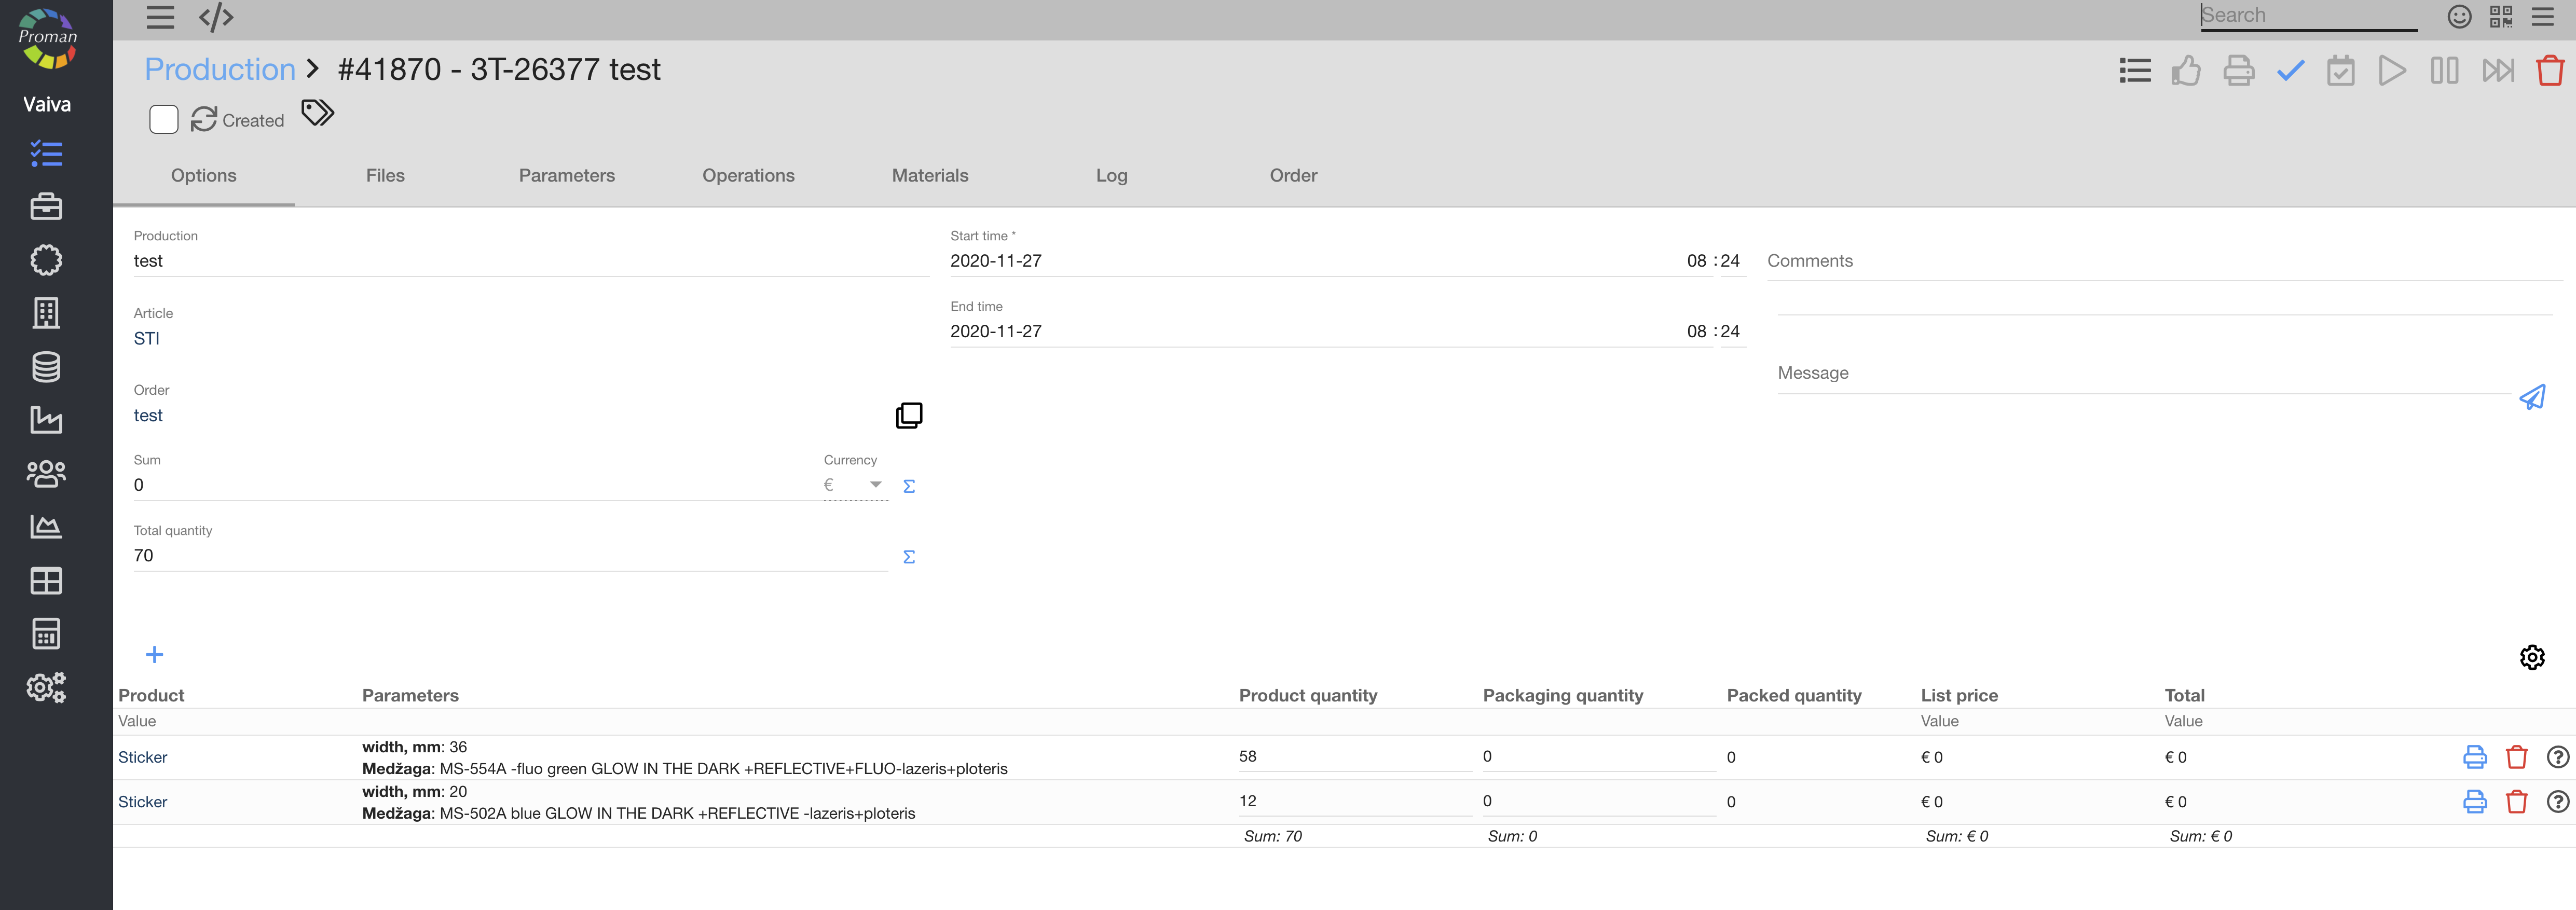
Task: Open the Production breadcrumb link
Action: [220, 70]
